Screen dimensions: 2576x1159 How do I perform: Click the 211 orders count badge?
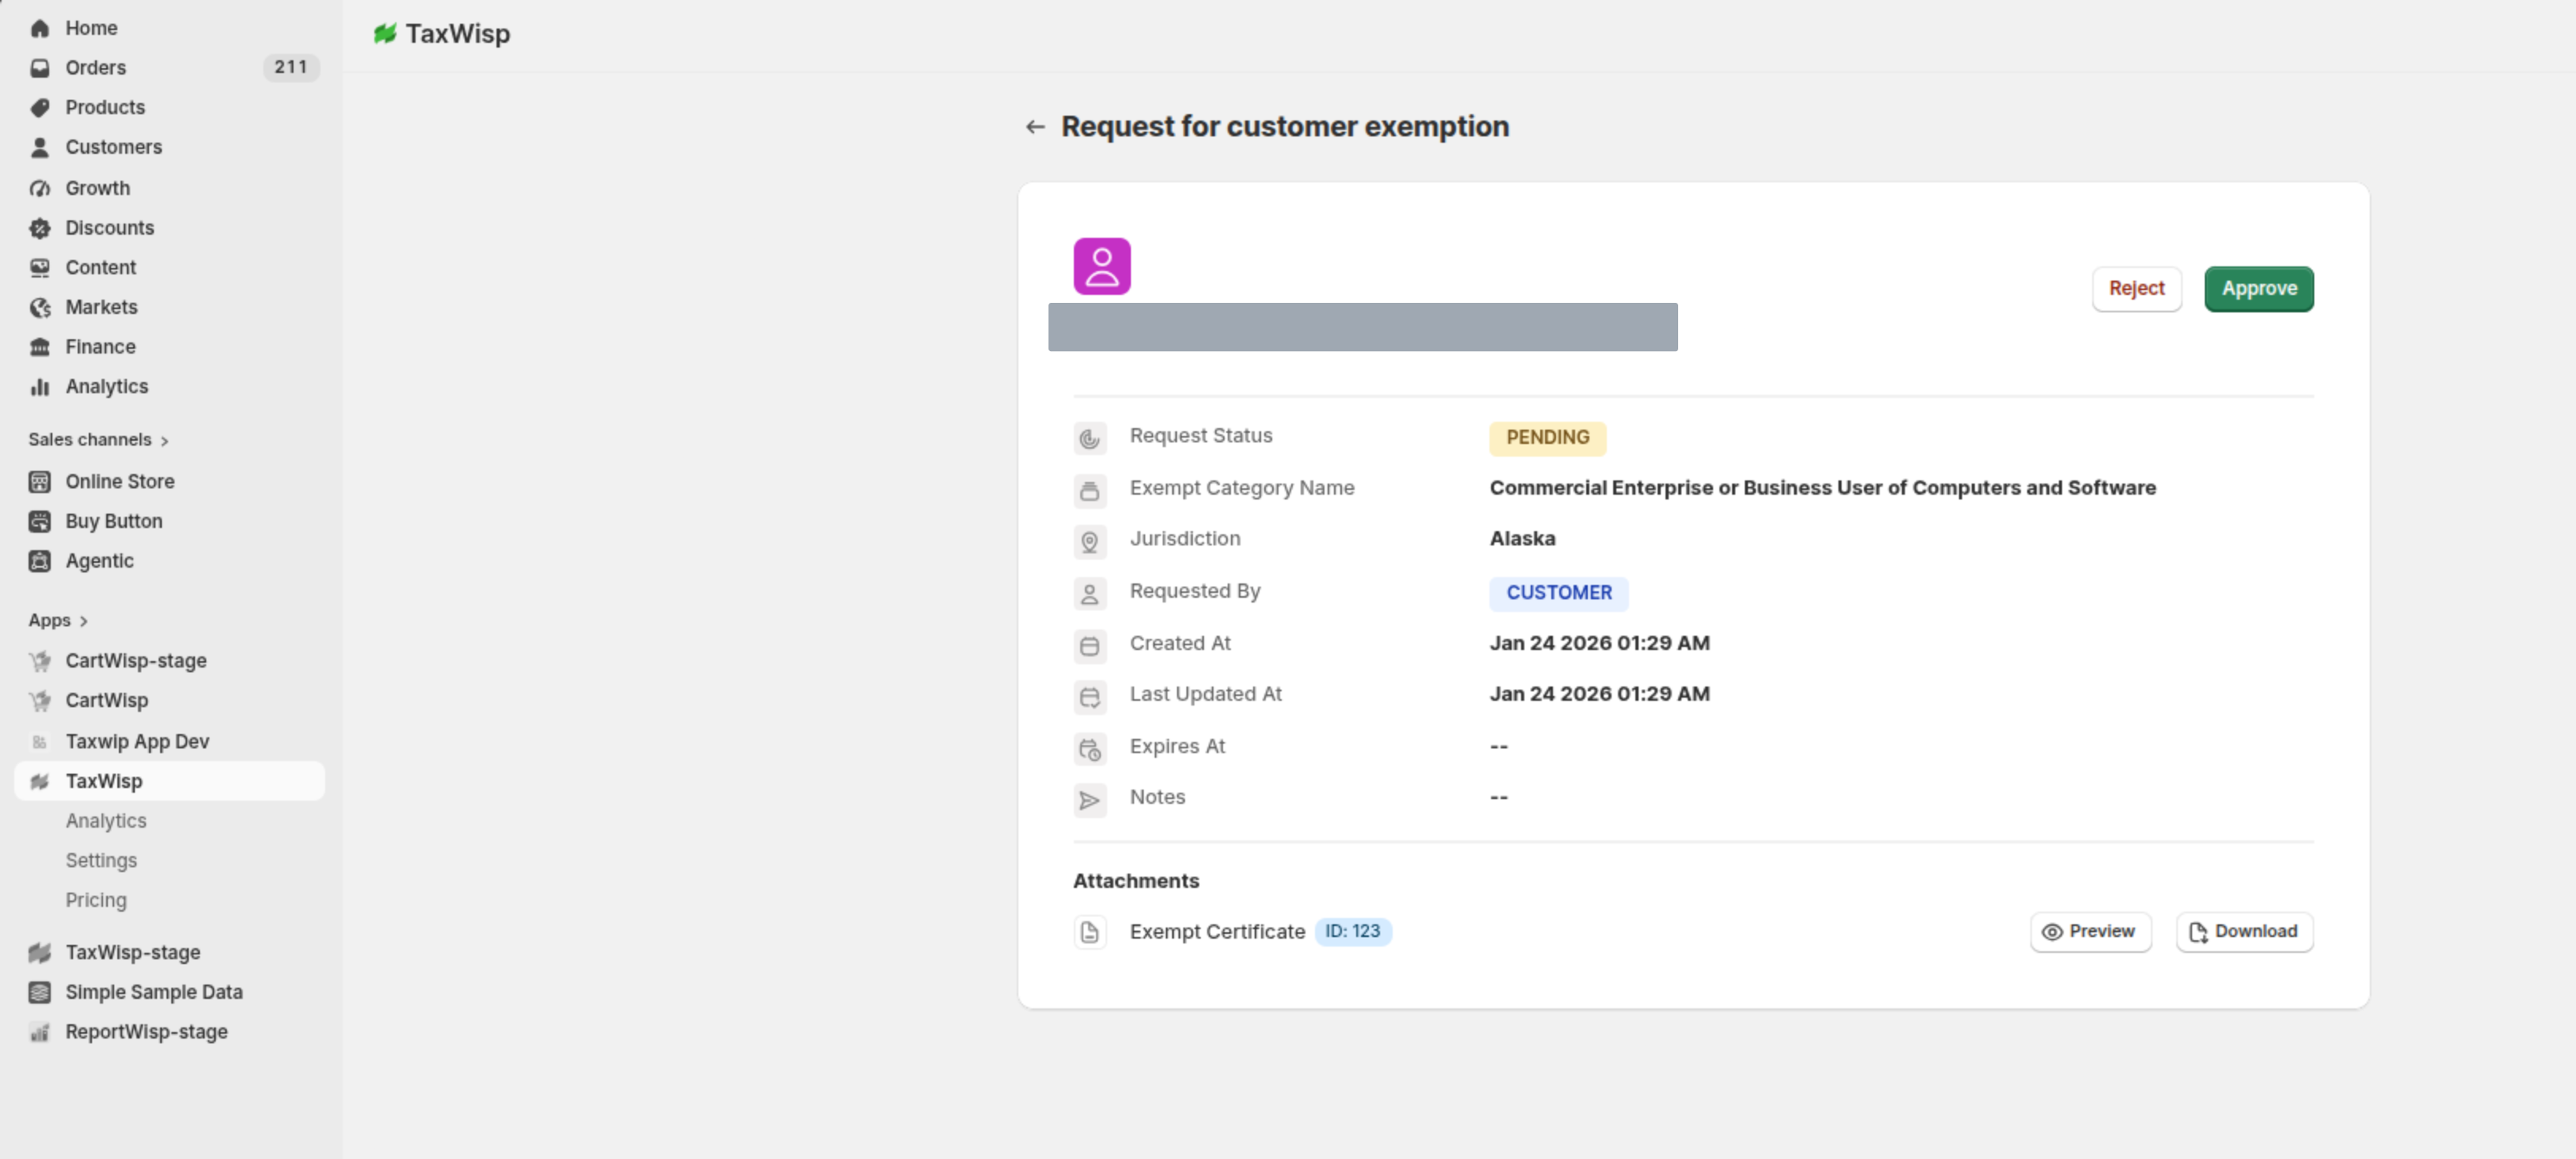point(290,67)
